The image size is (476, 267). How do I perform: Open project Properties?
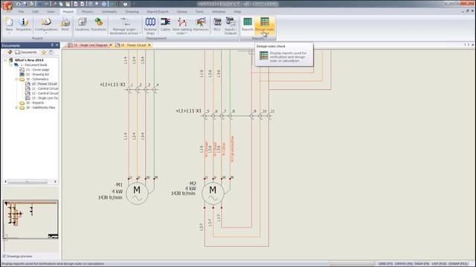tap(23, 24)
